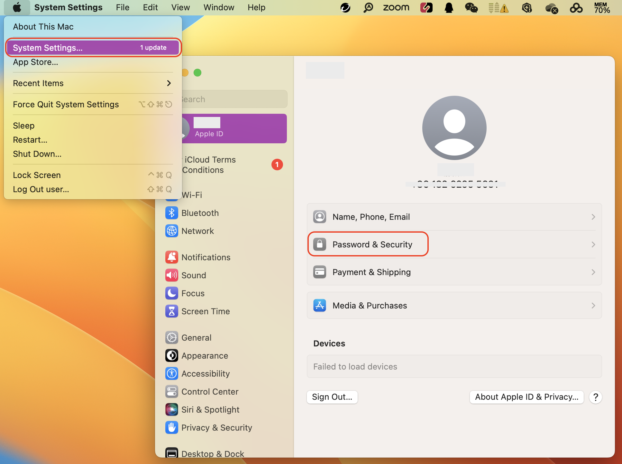
Task: Expand Name, Phone, Email row chevron
Action: (x=593, y=217)
